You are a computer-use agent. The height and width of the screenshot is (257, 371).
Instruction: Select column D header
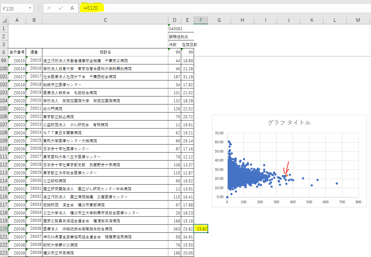click(175, 20)
